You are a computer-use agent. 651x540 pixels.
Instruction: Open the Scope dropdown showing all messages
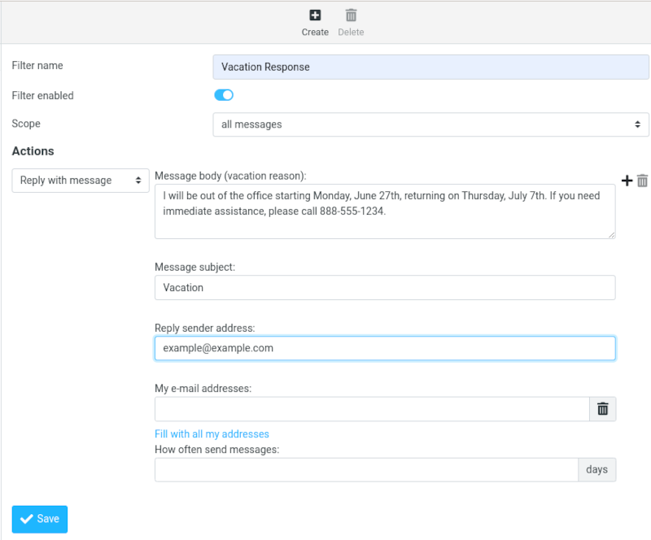click(x=430, y=124)
